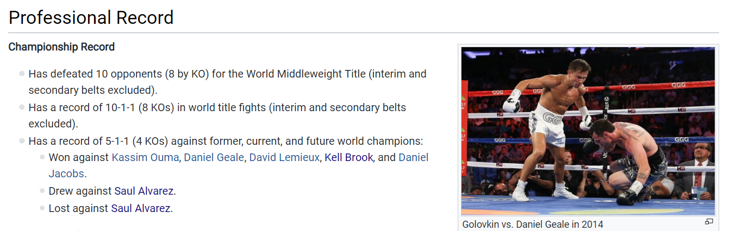Click the enlarge icon beside the photo caption

(709, 222)
